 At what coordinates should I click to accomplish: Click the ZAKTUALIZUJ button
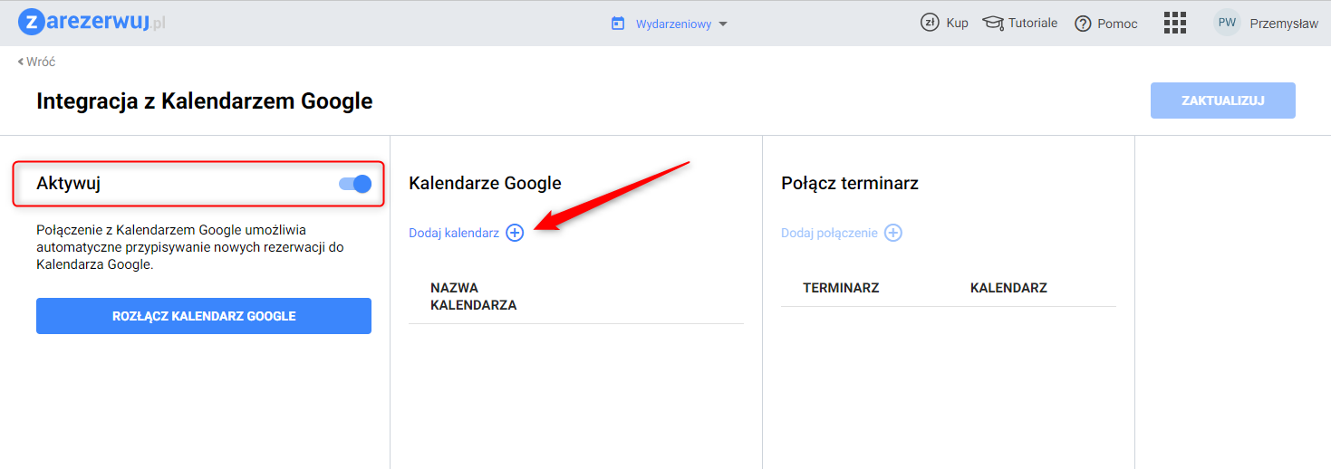pos(1222,100)
